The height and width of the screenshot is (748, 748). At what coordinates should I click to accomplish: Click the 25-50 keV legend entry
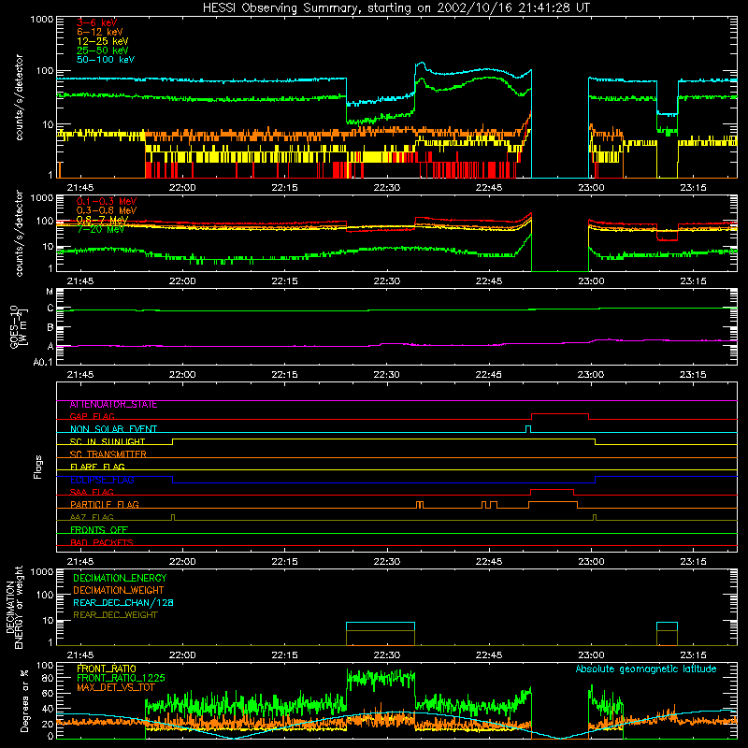tap(103, 50)
